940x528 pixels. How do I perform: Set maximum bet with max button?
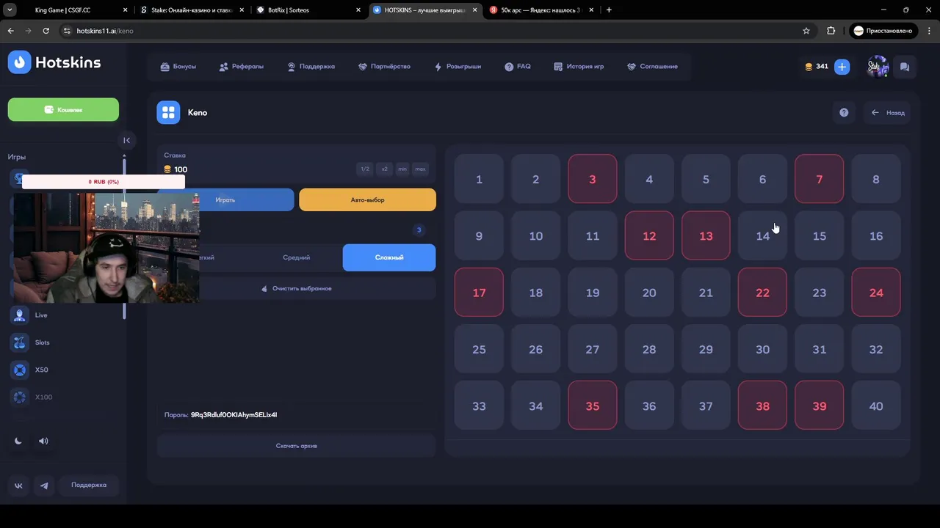pyautogui.click(x=420, y=169)
